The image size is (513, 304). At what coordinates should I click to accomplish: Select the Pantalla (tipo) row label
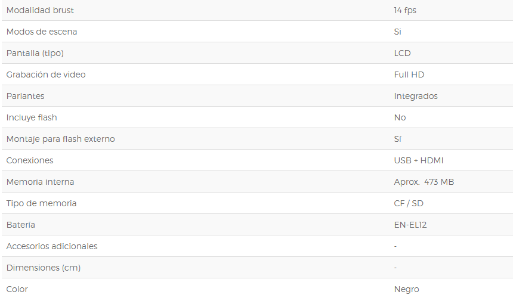coord(35,53)
